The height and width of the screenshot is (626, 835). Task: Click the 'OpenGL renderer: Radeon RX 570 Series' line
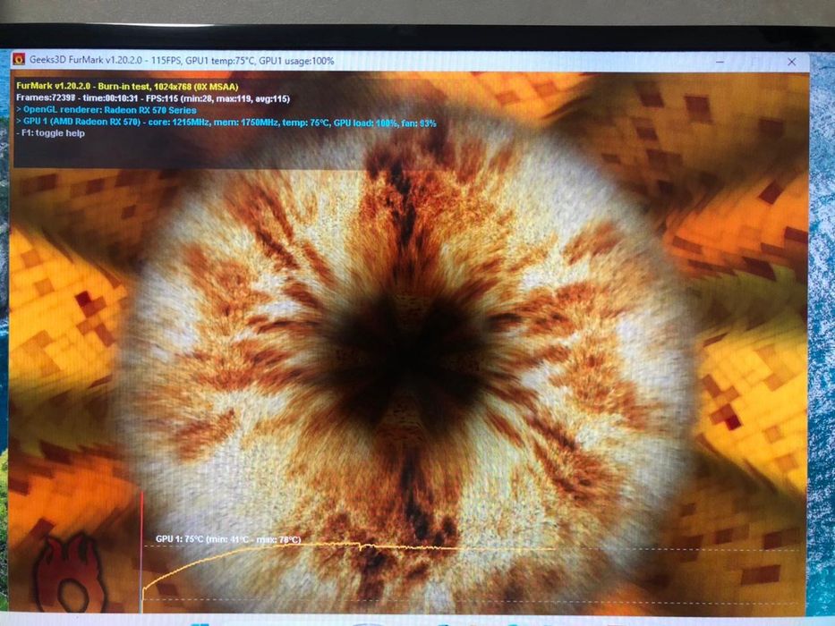[x=106, y=110]
